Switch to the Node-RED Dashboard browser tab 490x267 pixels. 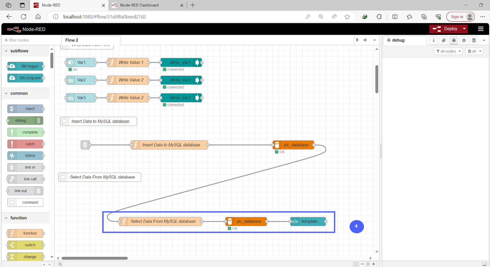148,5
